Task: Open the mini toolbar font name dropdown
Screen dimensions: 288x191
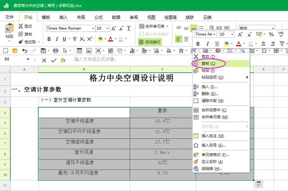Action: (x=214, y=34)
